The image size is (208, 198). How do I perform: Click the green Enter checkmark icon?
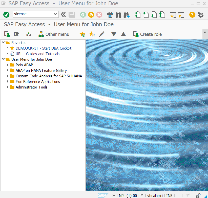[x=6, y=15]
